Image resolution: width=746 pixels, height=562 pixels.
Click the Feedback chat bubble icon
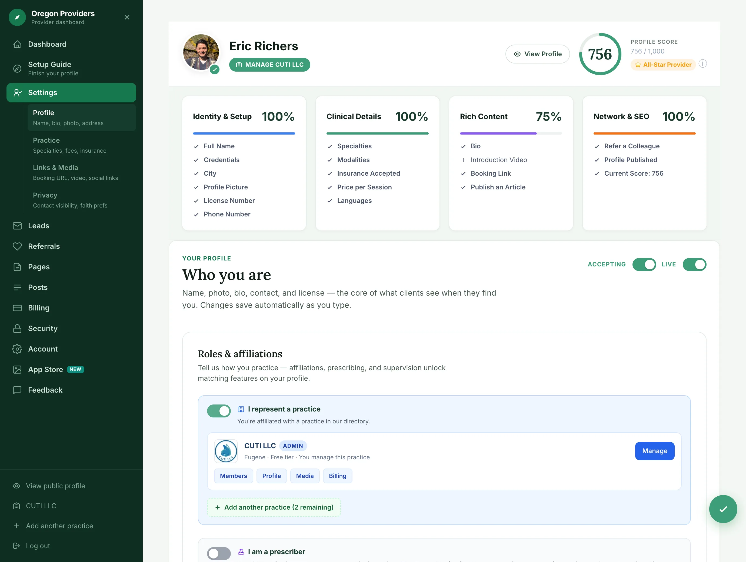tap(17, 390)
